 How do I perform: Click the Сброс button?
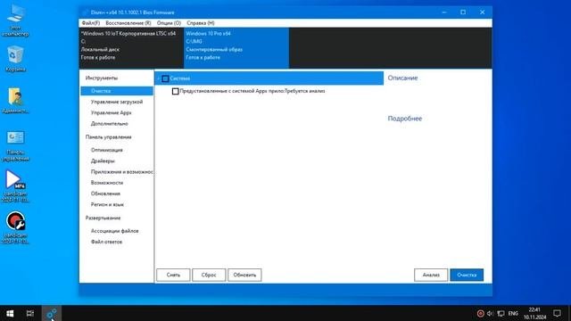click(x=209, y=276)
